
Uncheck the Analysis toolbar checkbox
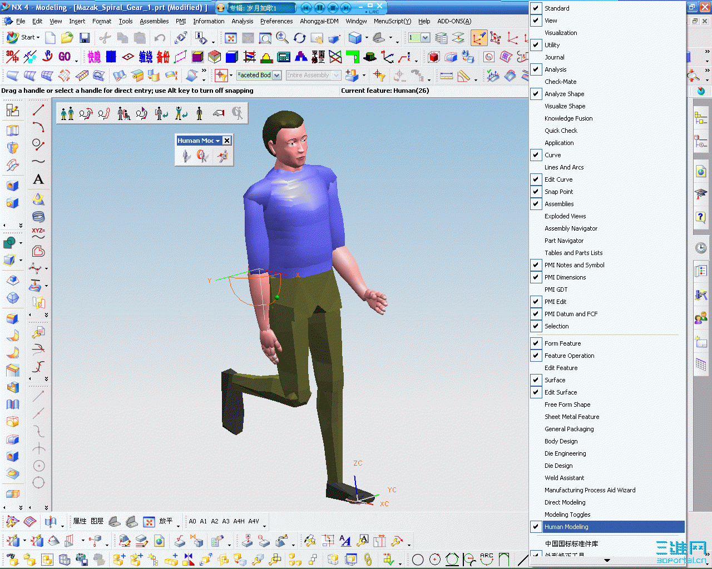coord(536,69)
